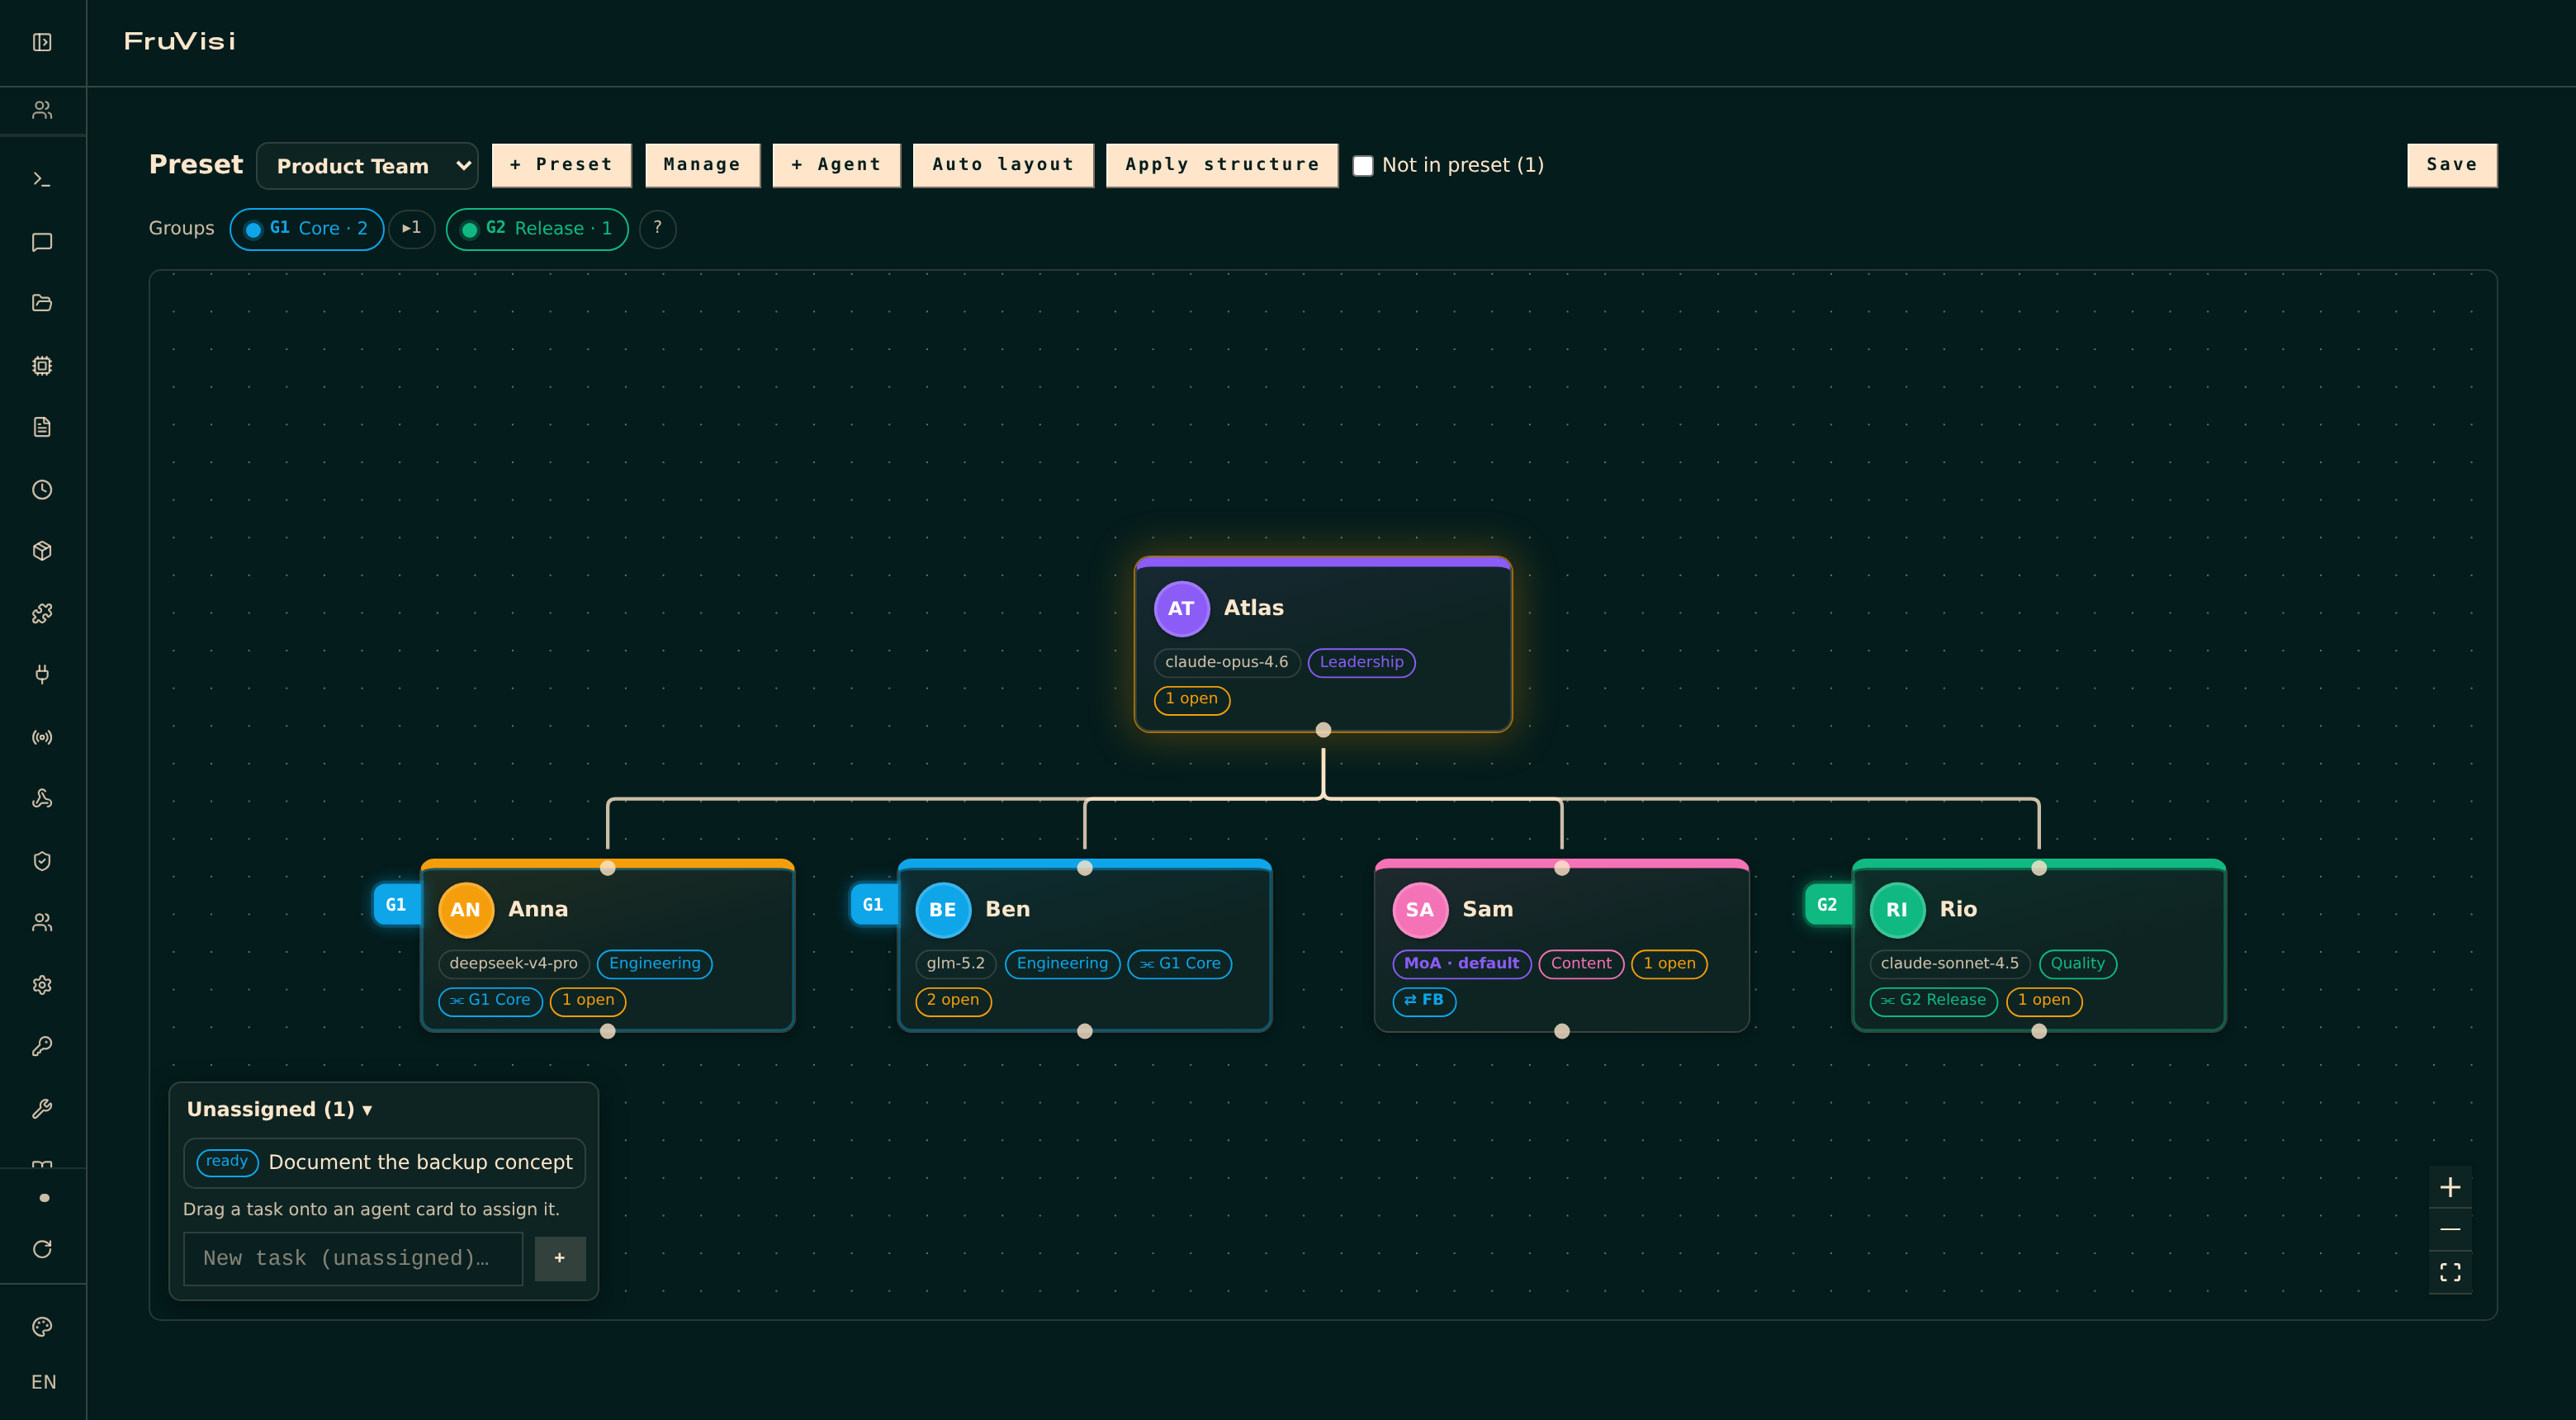Click the 2 open badge on Ben's card
2576x1420 pixels.
point(953,1001)
